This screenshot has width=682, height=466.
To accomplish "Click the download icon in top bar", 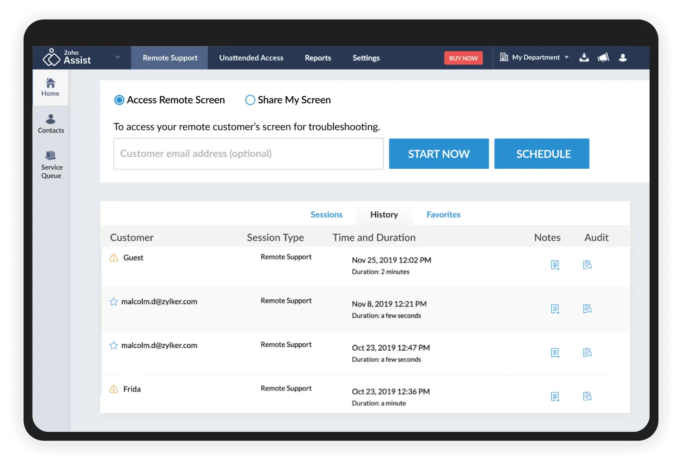I will (x=584, y=57).
